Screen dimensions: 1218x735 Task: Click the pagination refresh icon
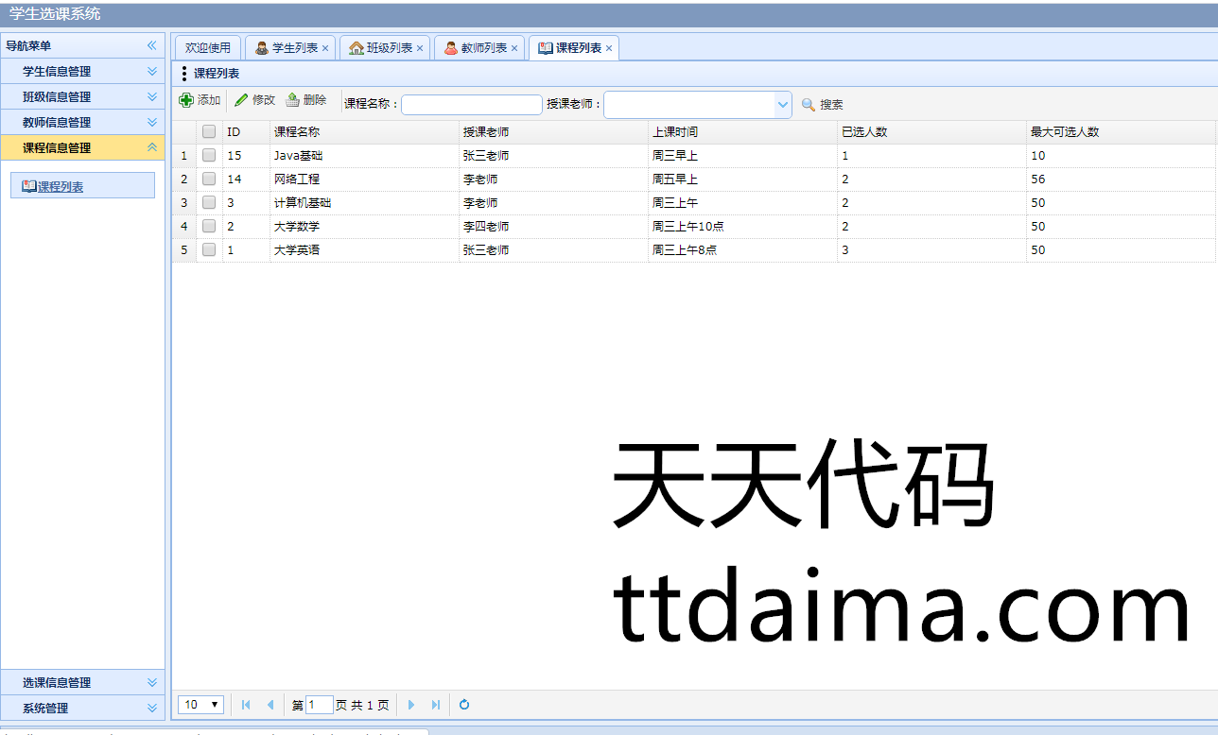click(x=464, y=705)
